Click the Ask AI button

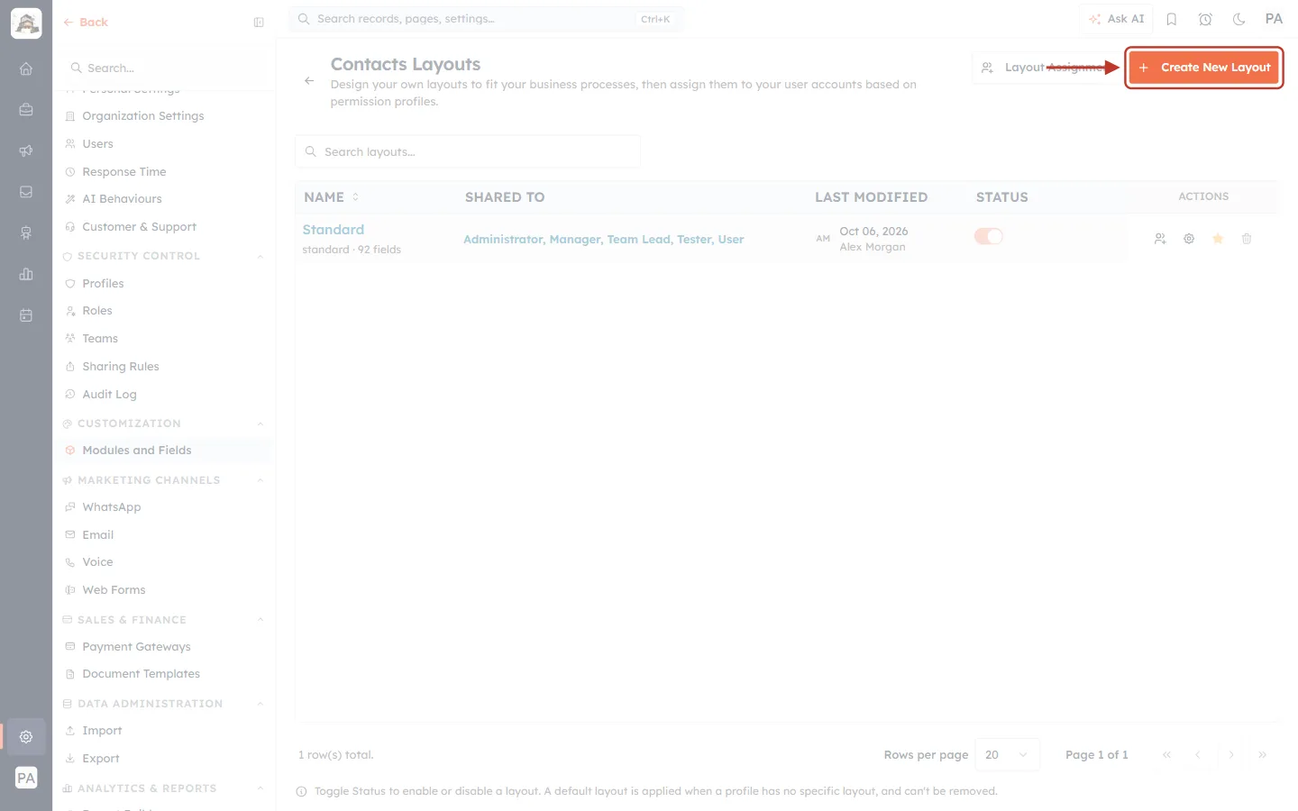(x=1116, y=19)
